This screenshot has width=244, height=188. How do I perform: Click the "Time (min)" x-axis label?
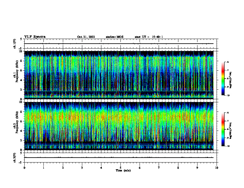(123, 170)
